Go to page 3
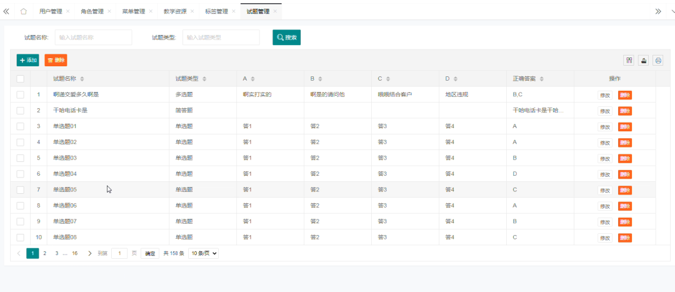The height and width of the screenshot is (292, 675). pyautogui.click(x=56, y=253)
